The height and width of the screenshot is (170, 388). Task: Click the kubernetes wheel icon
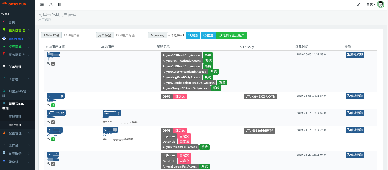coord(4,38)
